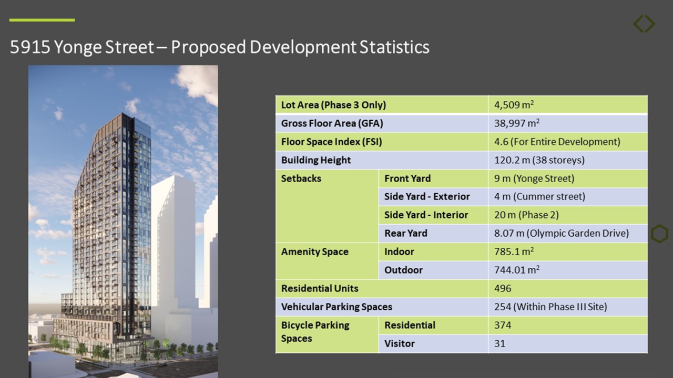Click the green hexagon icon
The width and height of the screenshot is (673, 378).
point(659,234)
